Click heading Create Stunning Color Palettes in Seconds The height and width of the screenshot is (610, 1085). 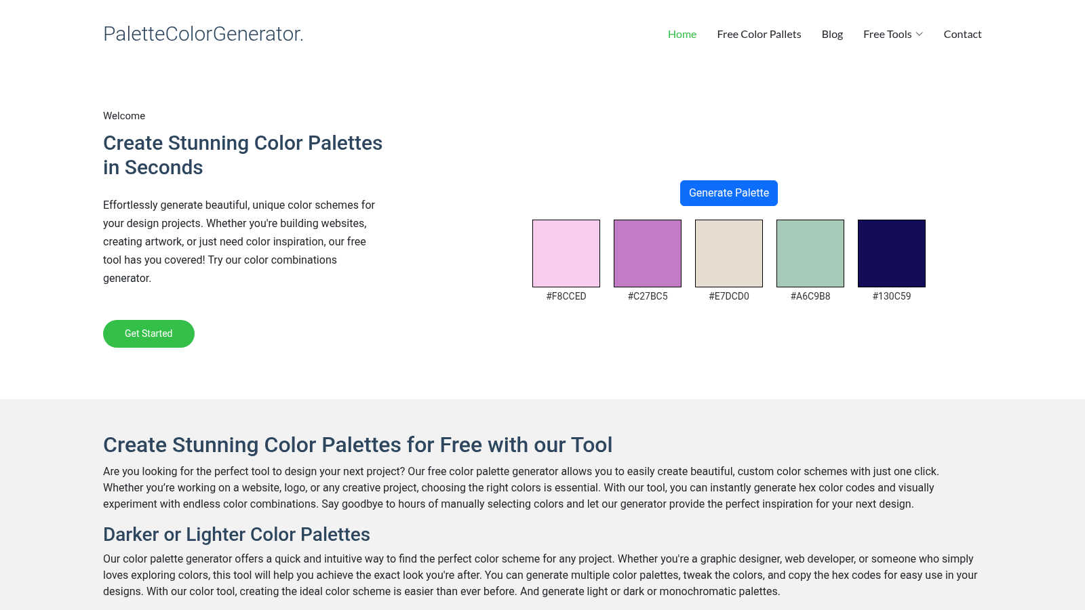point(243,155)
